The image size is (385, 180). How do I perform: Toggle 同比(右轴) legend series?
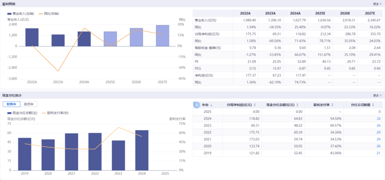49,14
